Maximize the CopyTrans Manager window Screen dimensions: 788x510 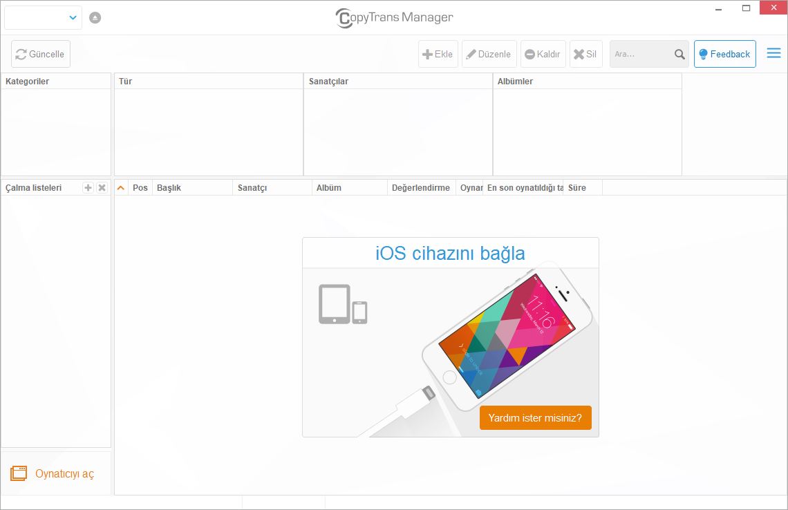click(746, 8)
